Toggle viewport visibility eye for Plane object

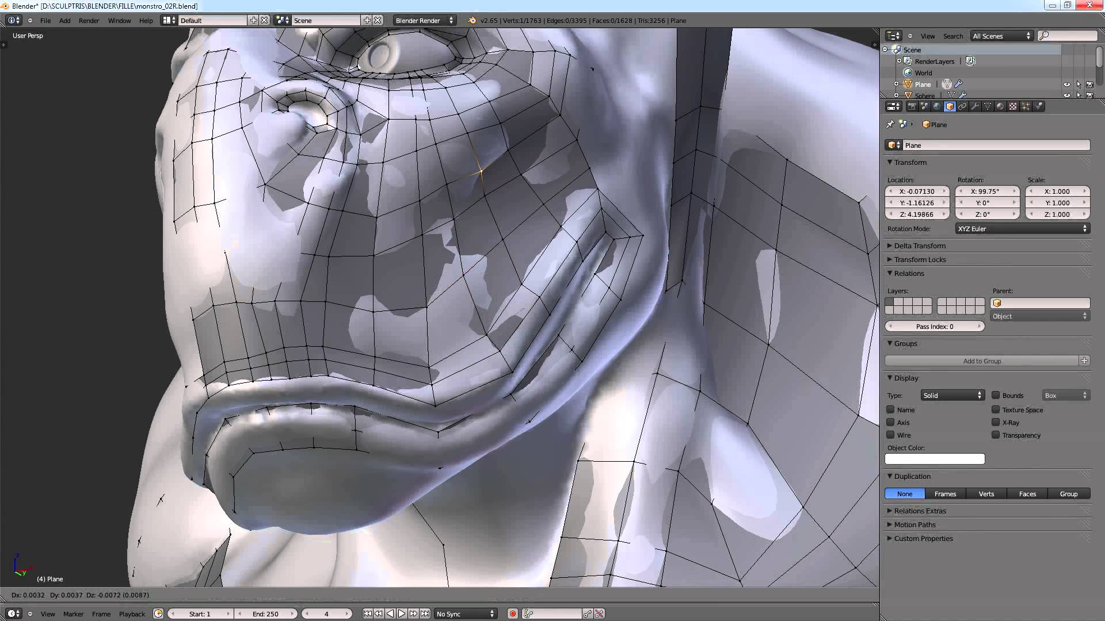1066,85
